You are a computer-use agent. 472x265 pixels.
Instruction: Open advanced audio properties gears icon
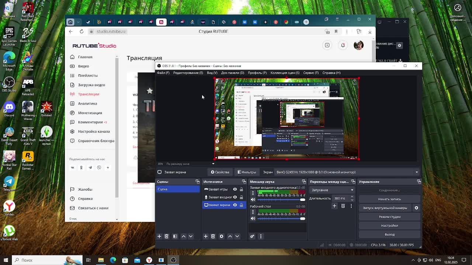252,236
